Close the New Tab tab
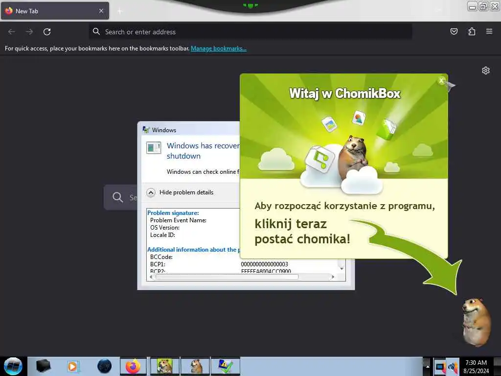Image resolution: width=501 pixels, height=376 pixels. pos(101,11)
